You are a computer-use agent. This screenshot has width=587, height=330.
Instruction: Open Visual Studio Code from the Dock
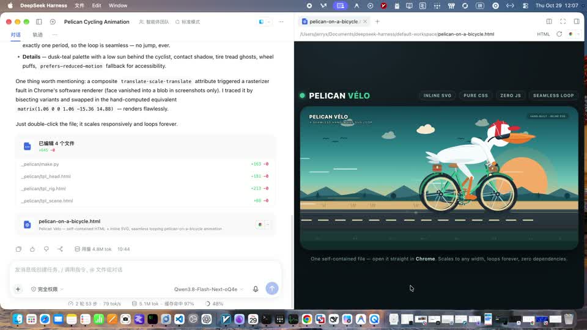[x=179, y=319]
